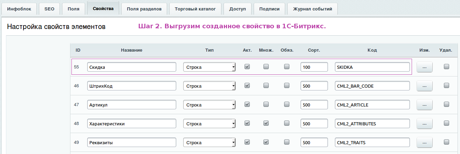This screenshot has width=460, height=154.
Task: Expand the type dropdown for Скидка
Action: (209, 67)
